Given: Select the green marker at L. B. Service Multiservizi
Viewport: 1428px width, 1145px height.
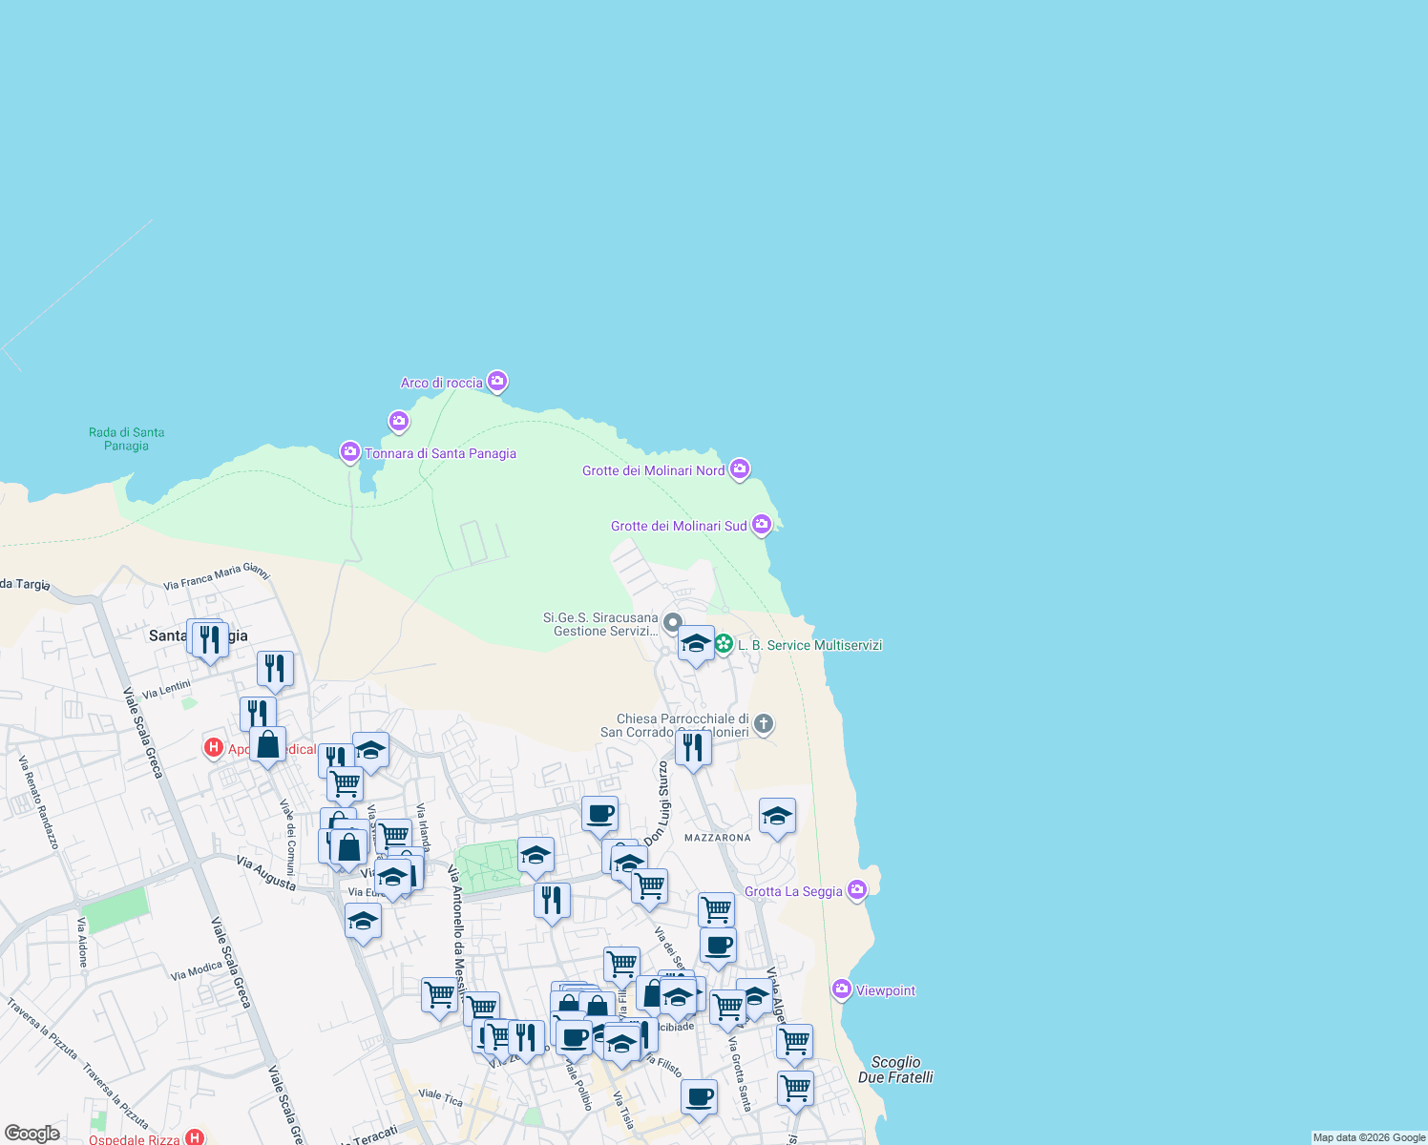Looking at the screenshot, I should [725, 644].
